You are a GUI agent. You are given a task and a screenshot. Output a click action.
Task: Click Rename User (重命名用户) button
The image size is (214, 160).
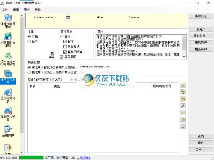click(201, 36)
